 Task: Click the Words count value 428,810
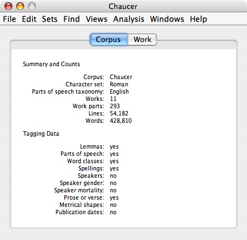[121, 121]
